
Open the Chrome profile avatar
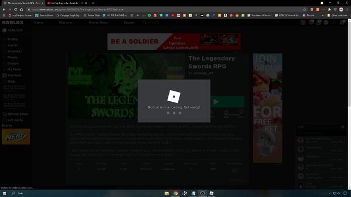341,9
